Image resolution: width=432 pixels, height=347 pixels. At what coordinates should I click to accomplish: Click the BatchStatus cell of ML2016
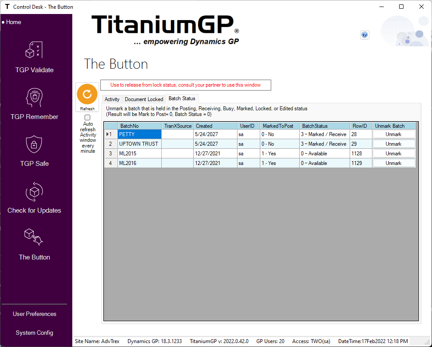(325, 163)
